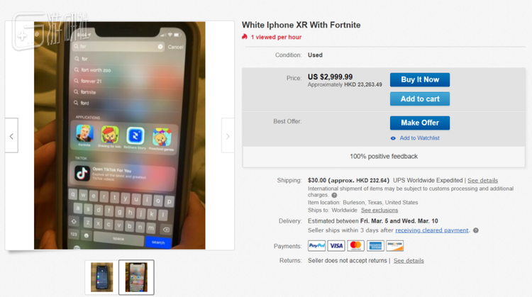Click the PayPal payment icon
The height and width of the screenshot is (297, 532).
(x=316, y=245)
